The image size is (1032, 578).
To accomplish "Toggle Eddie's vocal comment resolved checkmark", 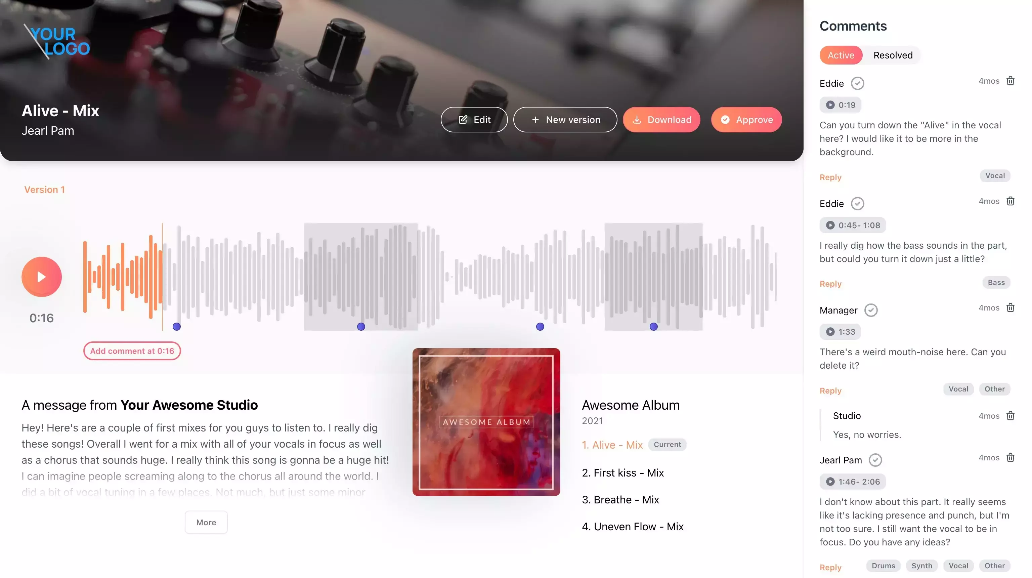I will pyautogui.click(x=857, y=83).
